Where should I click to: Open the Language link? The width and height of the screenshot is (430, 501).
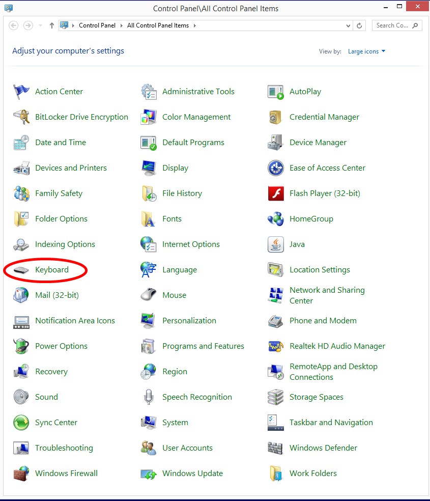click(x=180, y=270)
